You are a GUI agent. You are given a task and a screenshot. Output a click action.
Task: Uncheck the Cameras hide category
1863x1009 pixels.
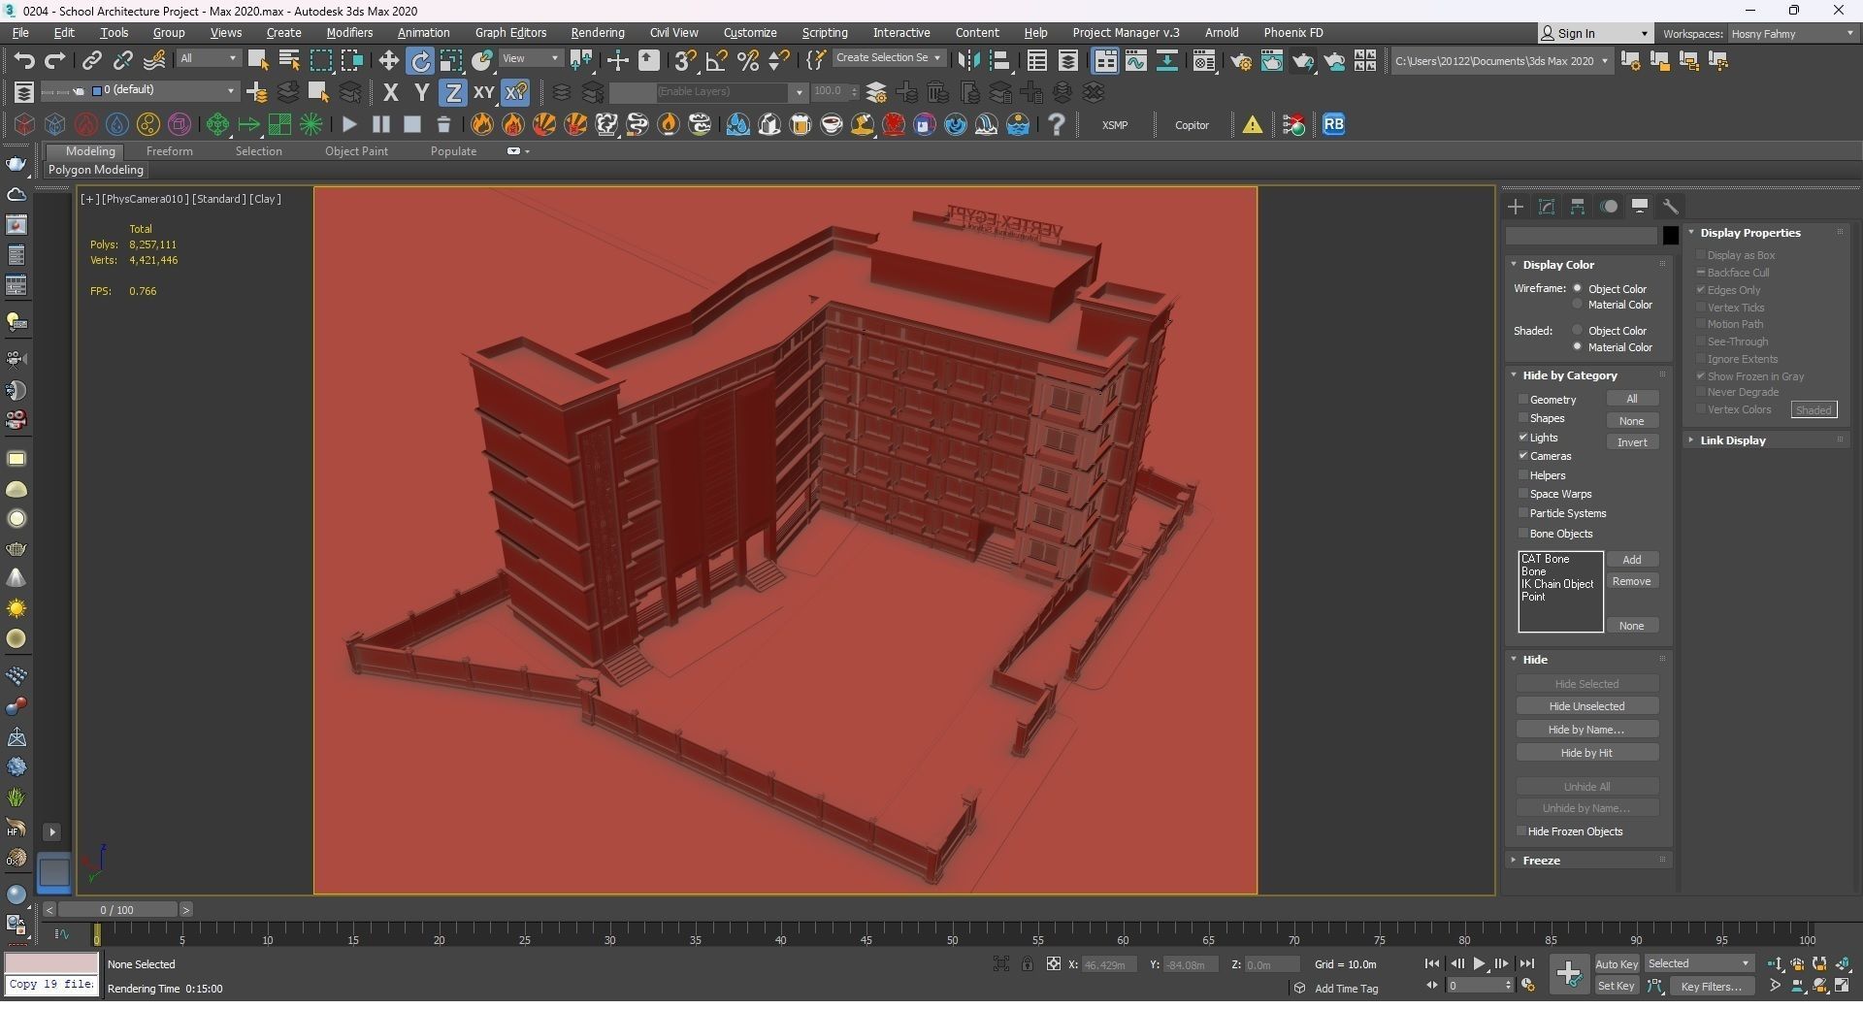pos(1523,456)
